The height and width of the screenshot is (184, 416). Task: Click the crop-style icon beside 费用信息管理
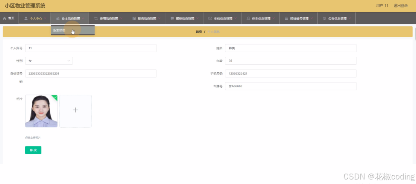[x=96, y=18]
